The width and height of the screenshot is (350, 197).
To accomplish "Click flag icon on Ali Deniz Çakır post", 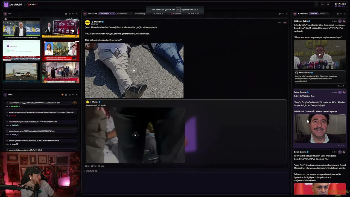I will coord(344,21).
